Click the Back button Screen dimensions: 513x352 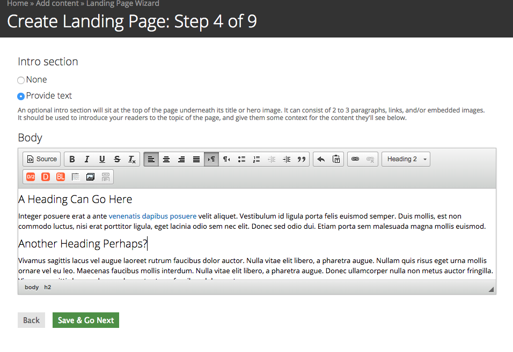[x=32, y=320]
